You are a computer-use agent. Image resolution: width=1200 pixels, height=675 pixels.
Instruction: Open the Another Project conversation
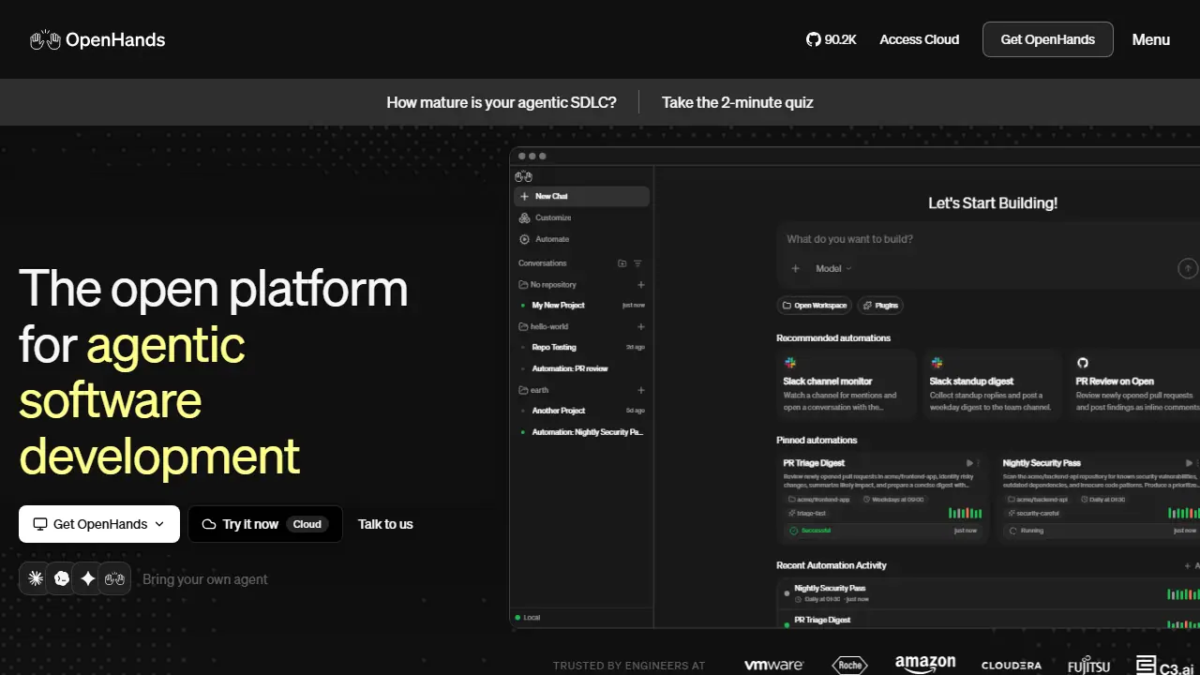pyautogui.click(x=581, y=411)
